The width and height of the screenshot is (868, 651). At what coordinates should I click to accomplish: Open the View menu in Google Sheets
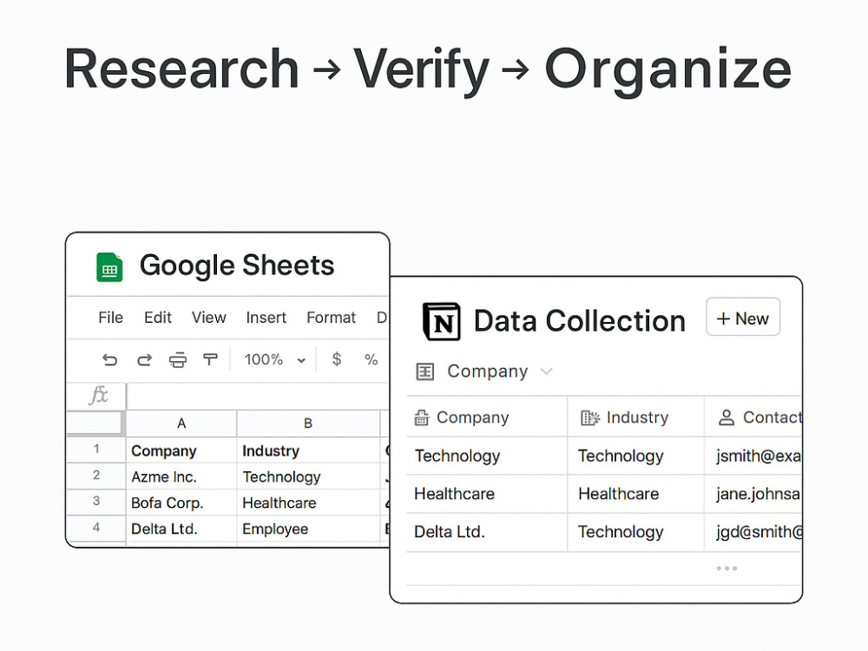click(208, 318)
